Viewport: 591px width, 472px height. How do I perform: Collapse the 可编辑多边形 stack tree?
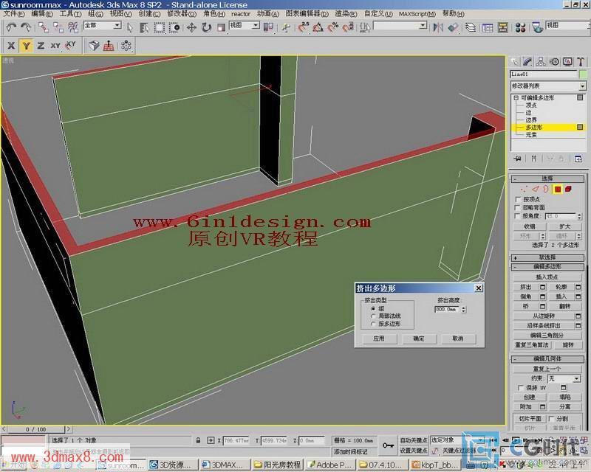[516, 98]
